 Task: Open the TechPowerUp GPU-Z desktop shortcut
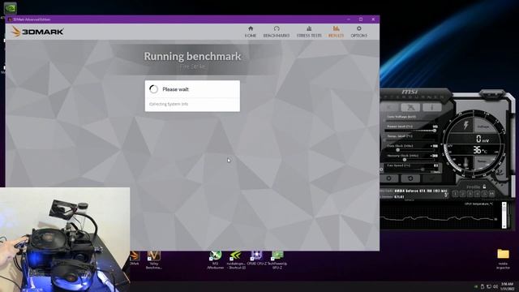coord(277,260)
